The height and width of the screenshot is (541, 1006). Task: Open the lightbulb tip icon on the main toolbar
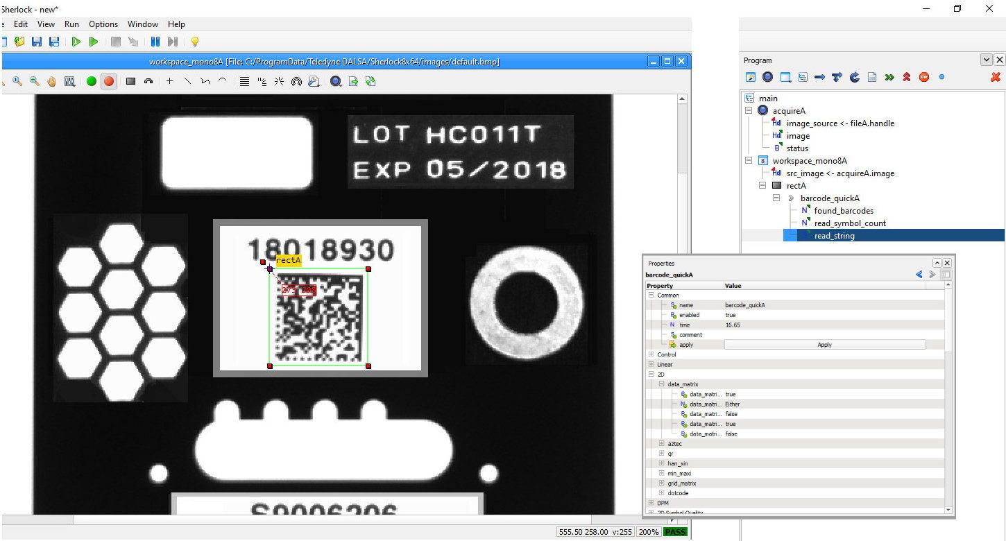(x=195, y=42)
